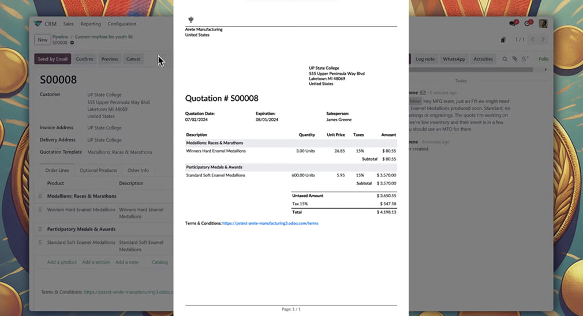Click the gear icon next to S00008
Screen dimensions: 583x316
[x=72, y=43]
